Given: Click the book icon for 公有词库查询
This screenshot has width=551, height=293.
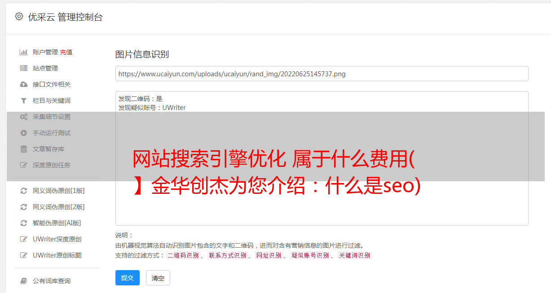Looking at the screenshot, I should coord(24,281).
